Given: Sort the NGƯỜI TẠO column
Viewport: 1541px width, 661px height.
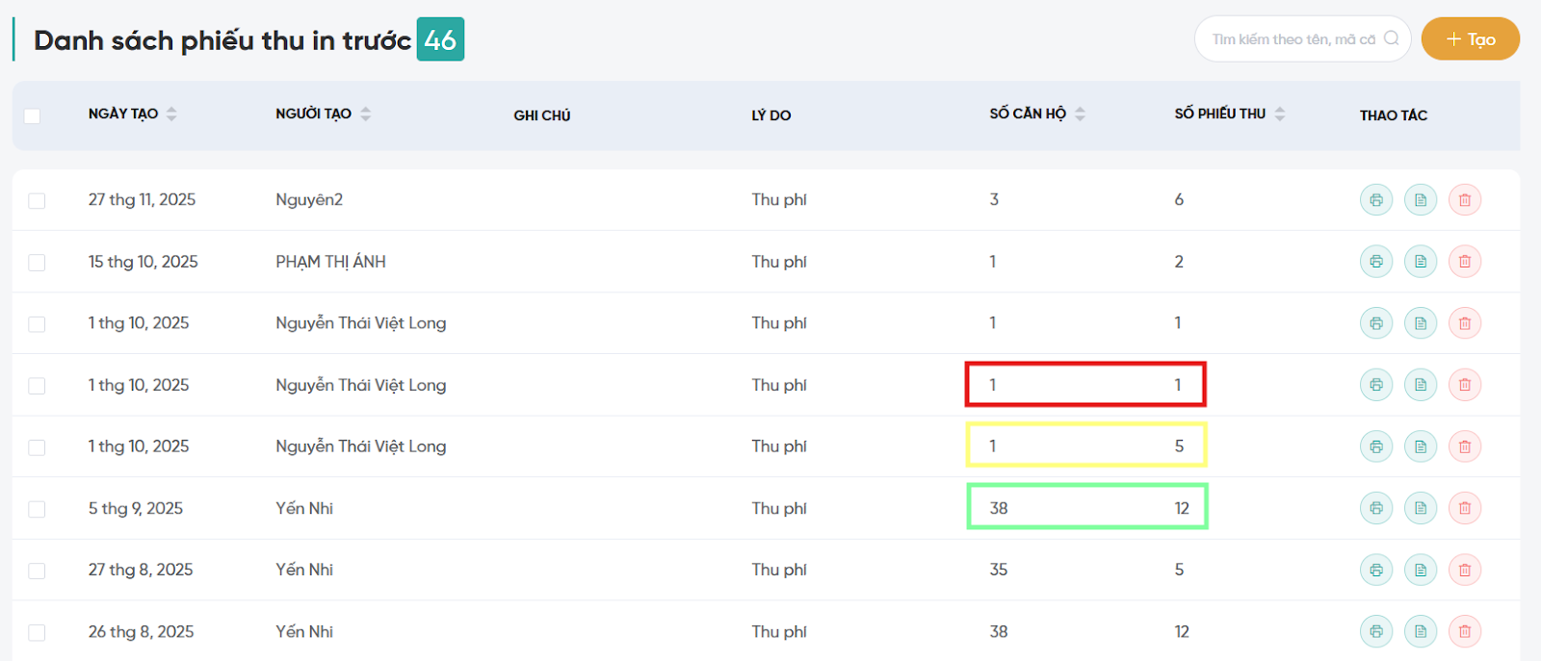Looking at the screenshot, I should click(366, 114).
